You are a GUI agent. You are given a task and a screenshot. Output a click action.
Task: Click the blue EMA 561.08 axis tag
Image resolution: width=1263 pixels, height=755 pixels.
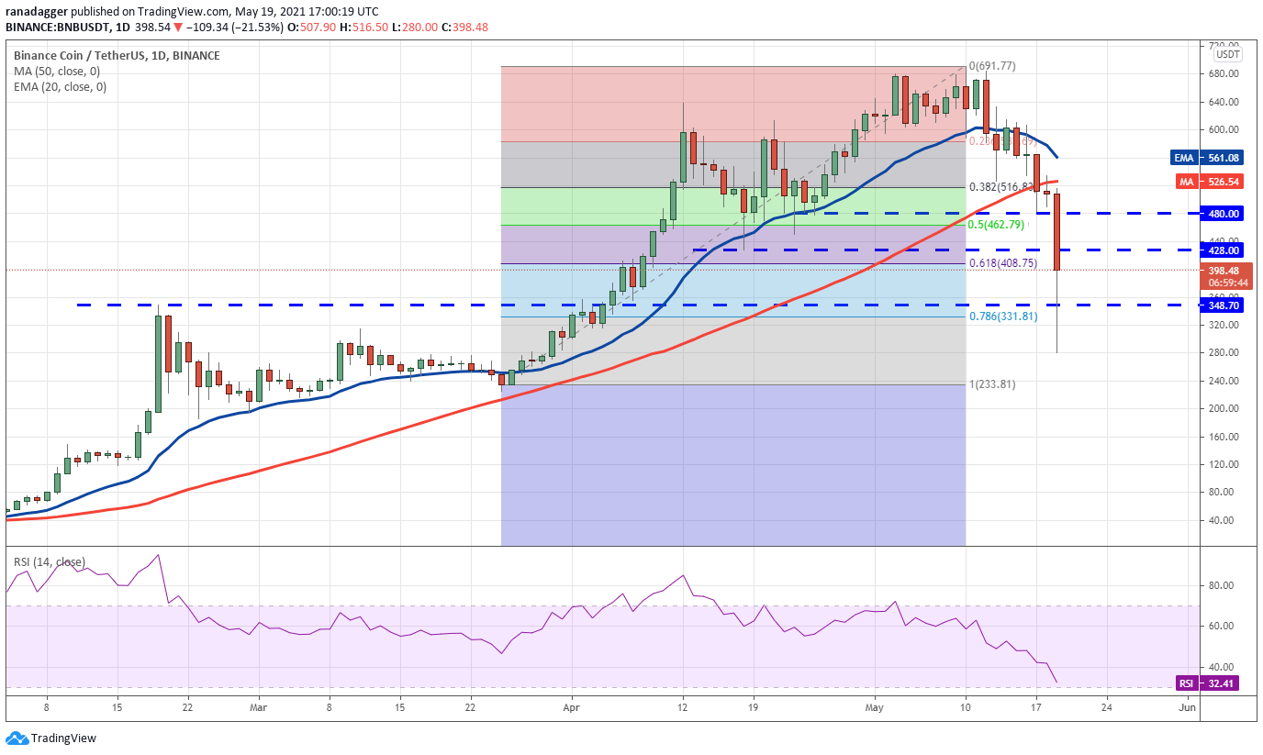tap(1209, 158)
